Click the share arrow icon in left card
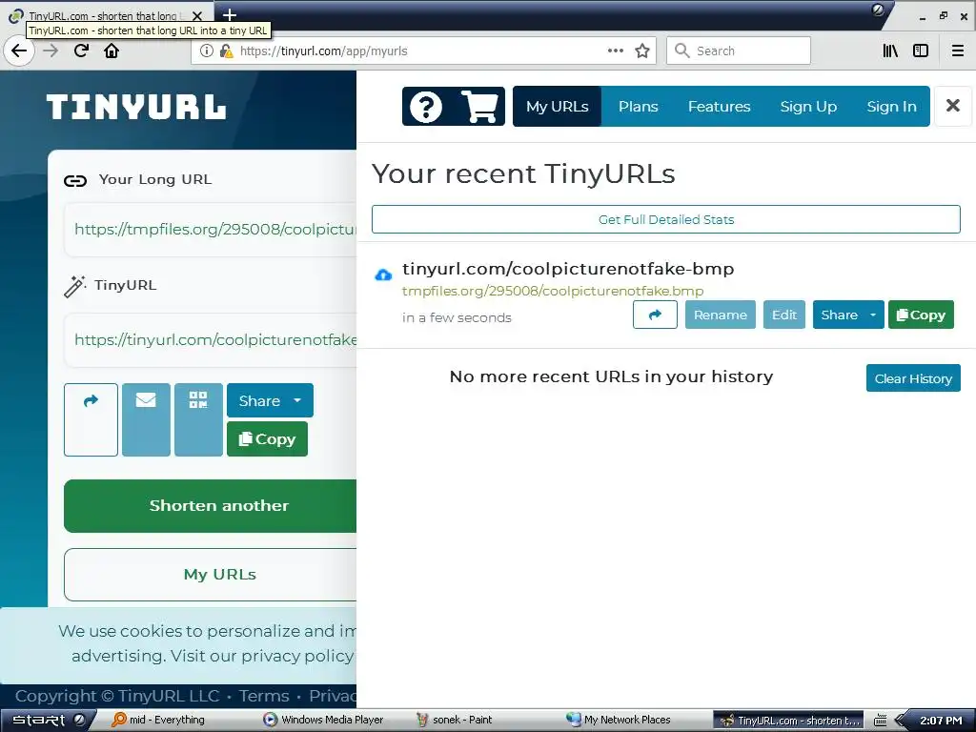The width and height of the screenshot is (976, 732). point(91,419)
